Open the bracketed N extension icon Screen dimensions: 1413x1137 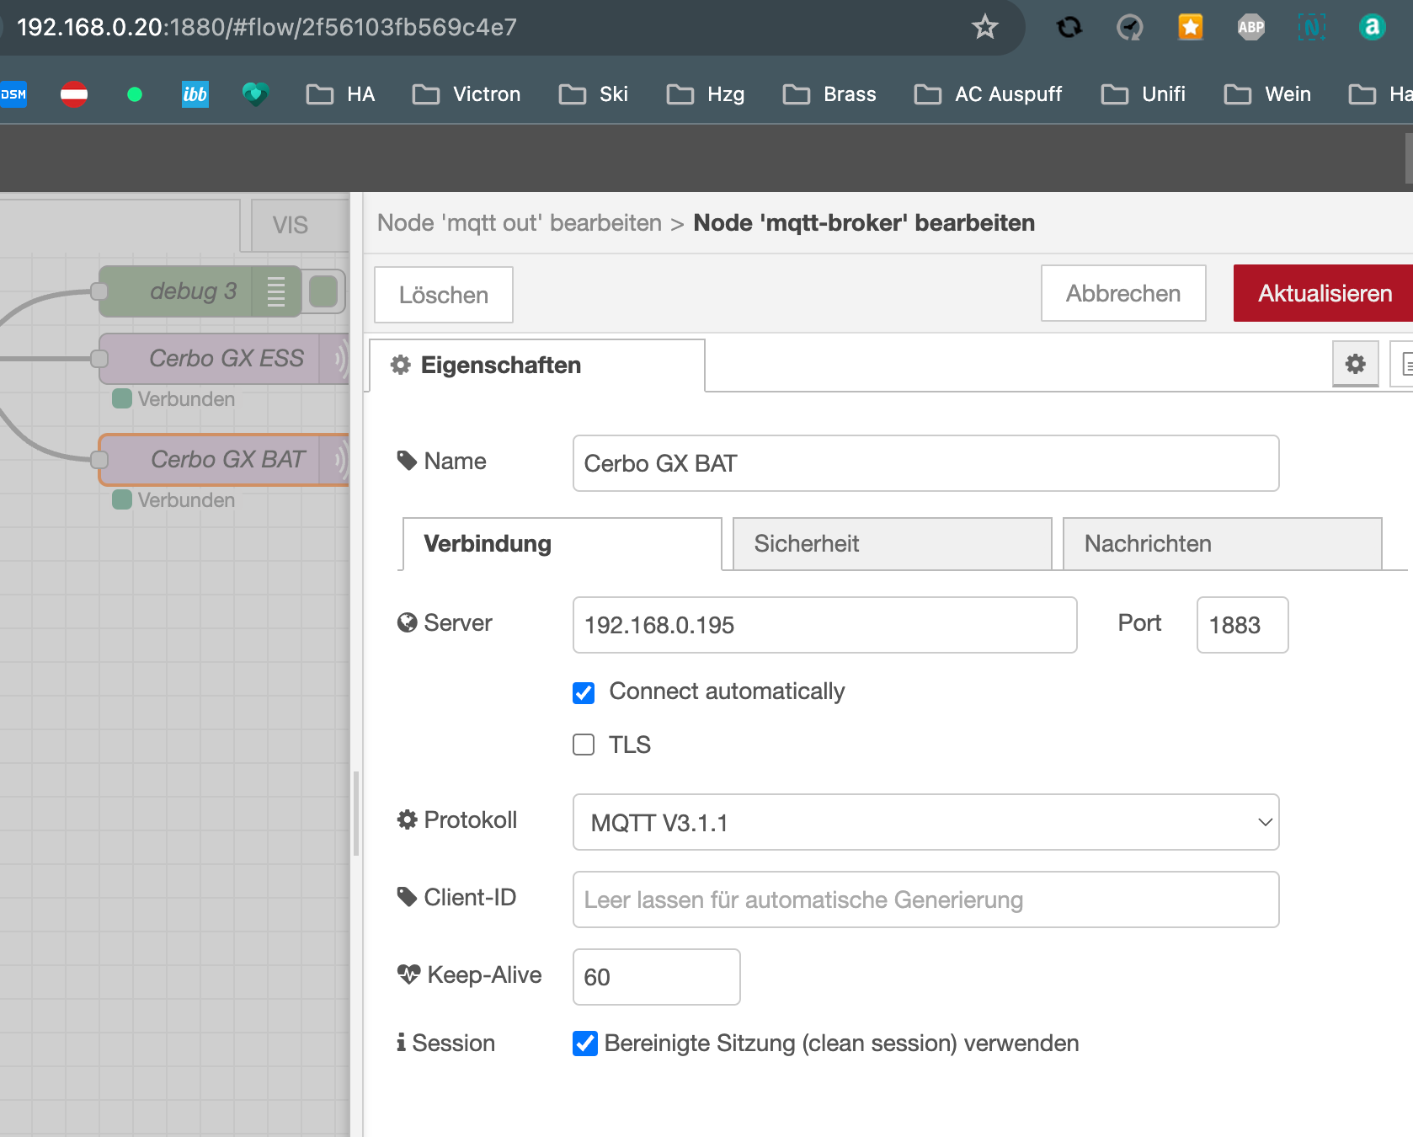pos(1311,27)
